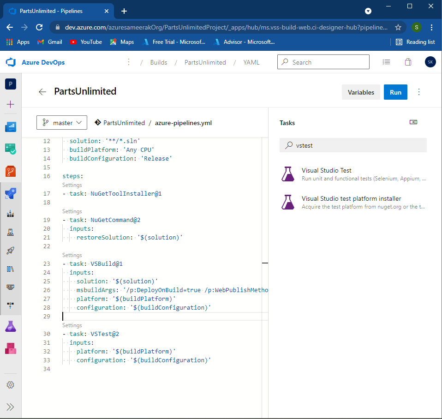Expand the sidebar with double-chevron icon
This screenshot has height=419, width=442.
pyautogui.click(x=11, y=407)
